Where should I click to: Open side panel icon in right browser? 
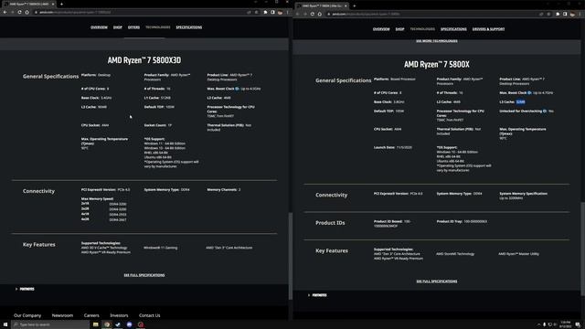pos(565,14)
